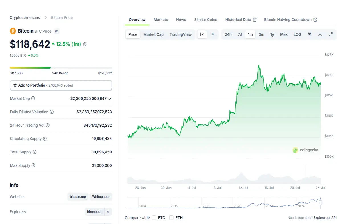The image size is (342, 224).
Task: Switch to candlestick chart view icon
Action: pyautogui.click(x=213, y=34)
